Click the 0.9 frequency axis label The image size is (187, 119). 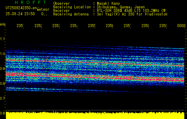(2, 68)
